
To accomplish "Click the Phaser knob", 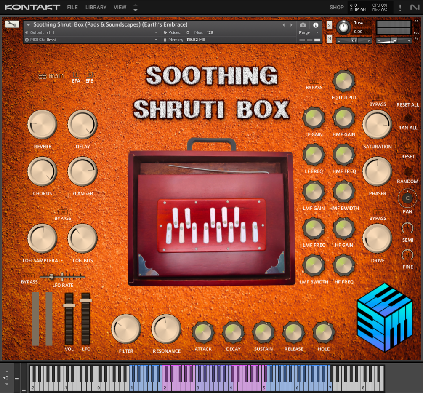I will tap(377, 171).
